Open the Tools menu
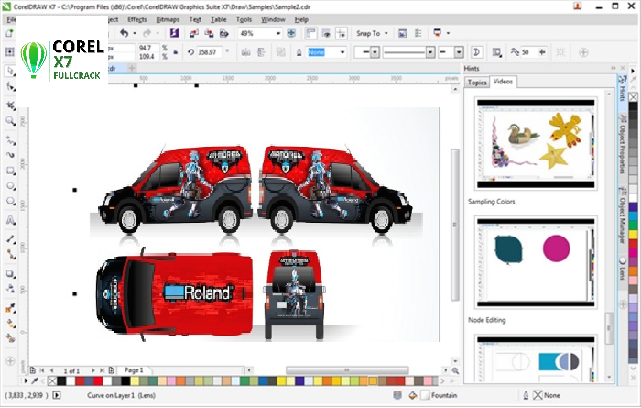This screenshot has width=641, height=408. tap(244, 19)
